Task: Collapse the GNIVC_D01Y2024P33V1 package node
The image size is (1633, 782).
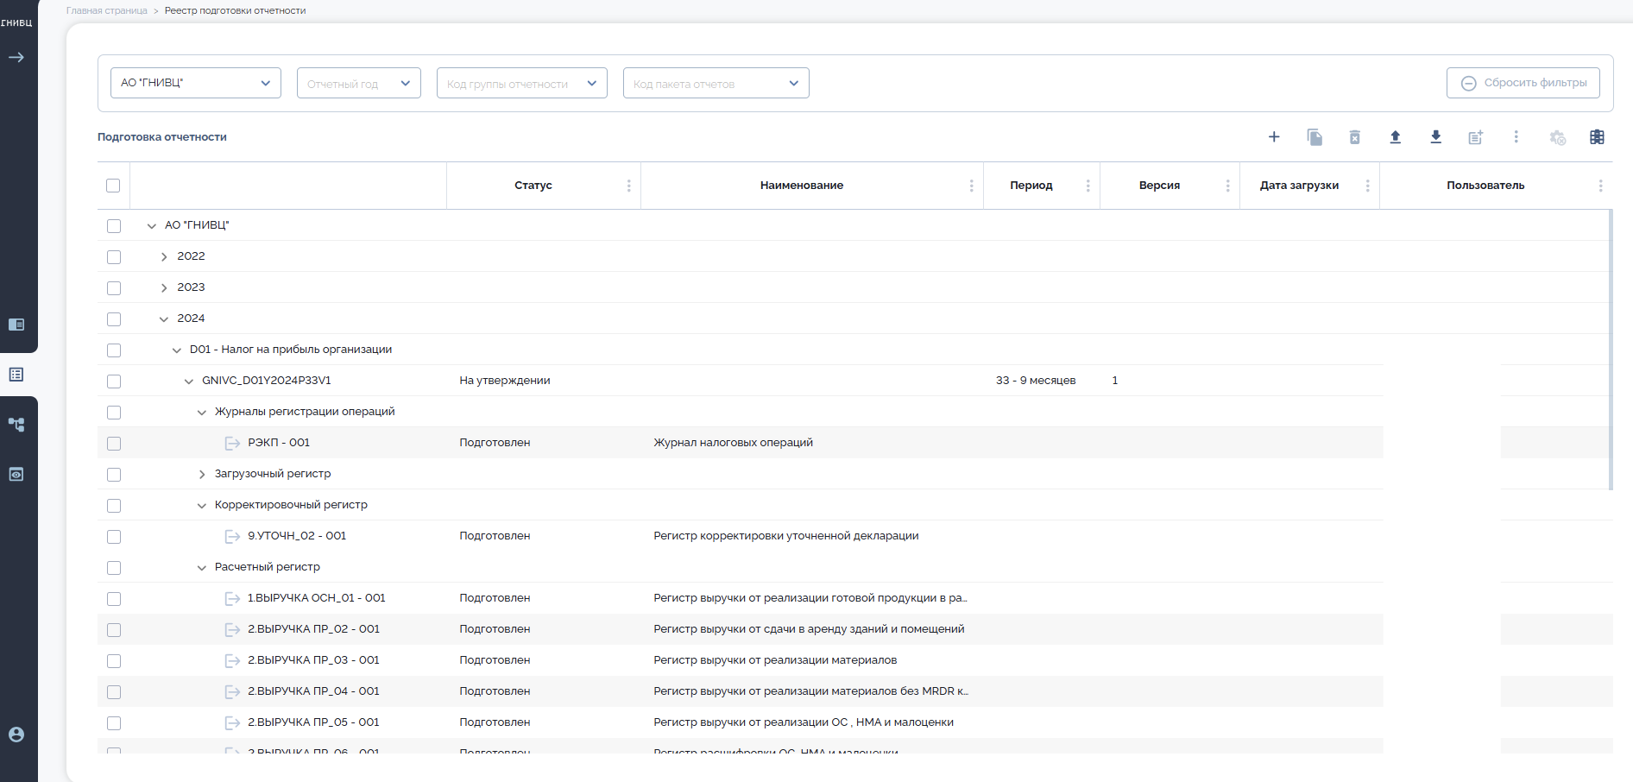Action: click(x=189, y=382)
